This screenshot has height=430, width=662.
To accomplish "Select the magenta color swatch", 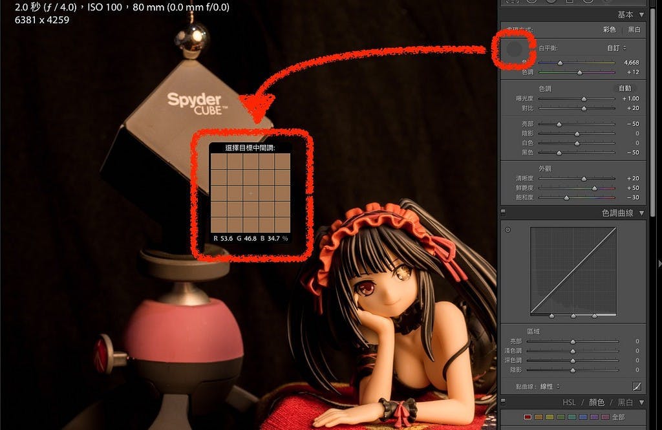I will pos(605,417).
